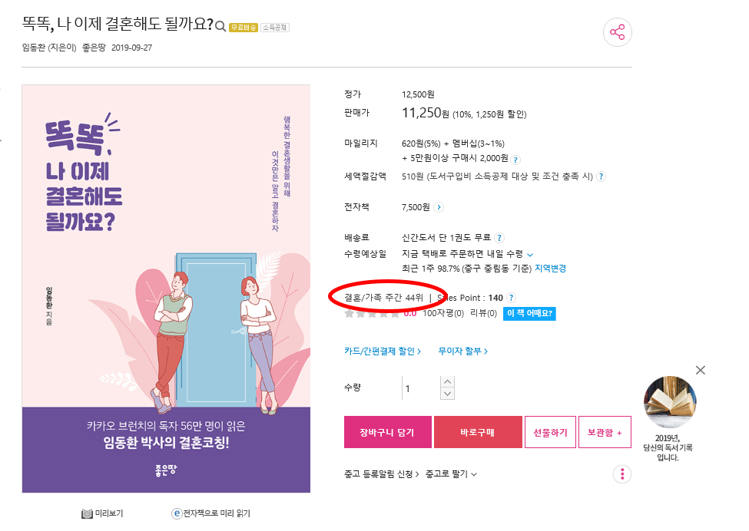Viewport: 749px width, 531px height.
Task: Go to e-book price arrow next to 7,500원
Action: pos(439,207)
